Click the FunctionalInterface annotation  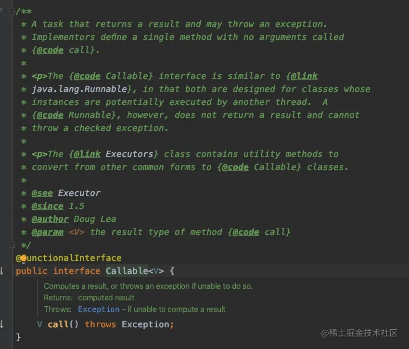click(x=69, y=258)
